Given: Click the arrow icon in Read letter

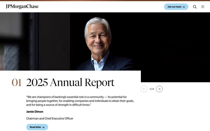Looking at the screenshot, I should pos(43,127).
